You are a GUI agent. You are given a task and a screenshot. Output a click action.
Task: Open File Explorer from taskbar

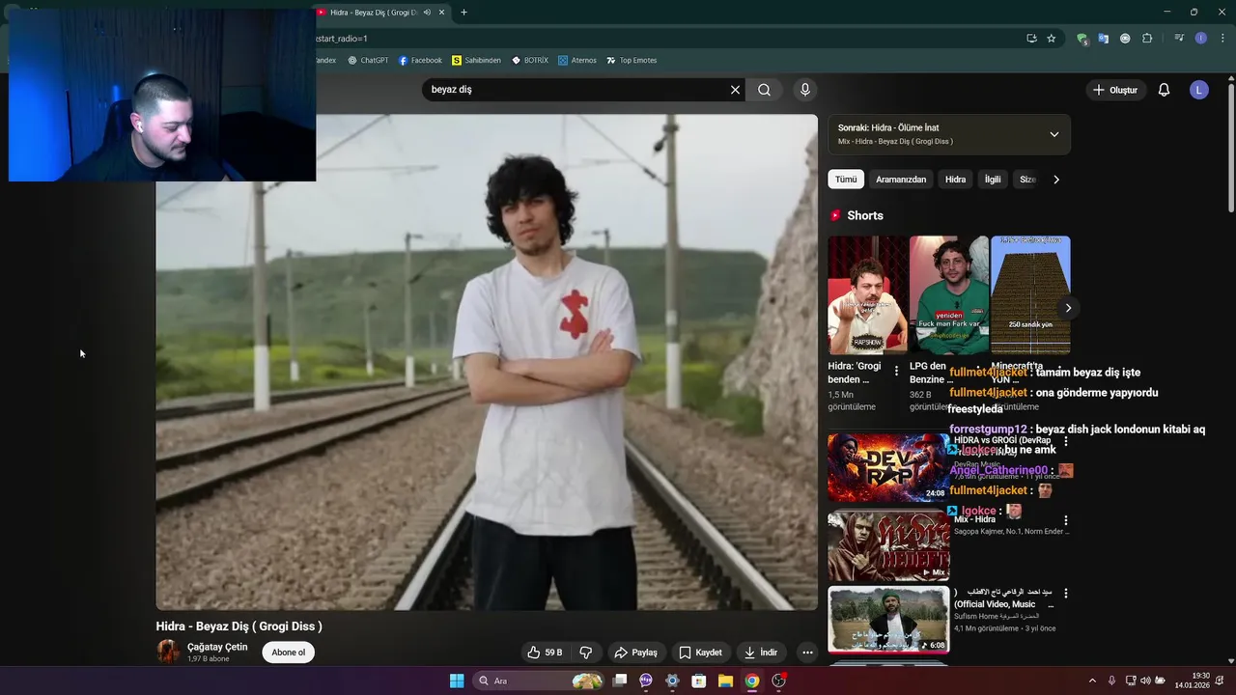[x=725, y=681]
